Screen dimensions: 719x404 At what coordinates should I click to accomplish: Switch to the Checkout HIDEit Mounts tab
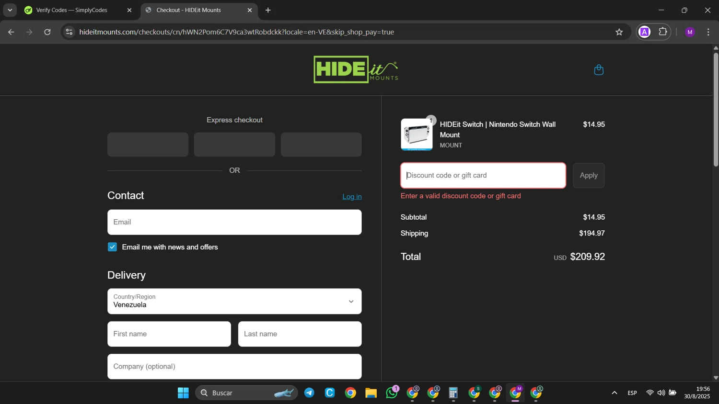click(189, 10)
